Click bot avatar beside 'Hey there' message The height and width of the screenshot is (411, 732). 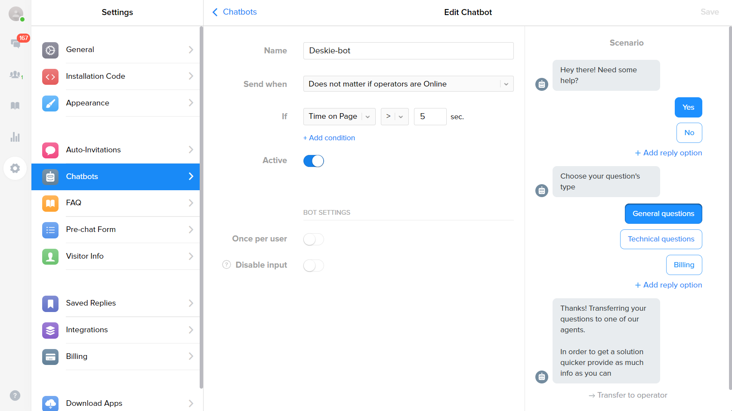coord(542,84)
